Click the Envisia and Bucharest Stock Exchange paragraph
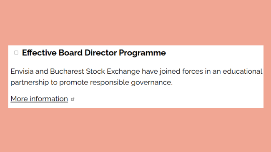The width and height of the screenshot is (271, 152). coord(136,77)
